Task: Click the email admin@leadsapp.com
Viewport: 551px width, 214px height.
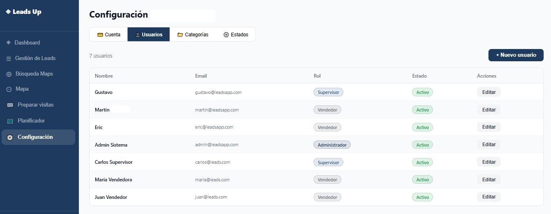Action: 217,145
